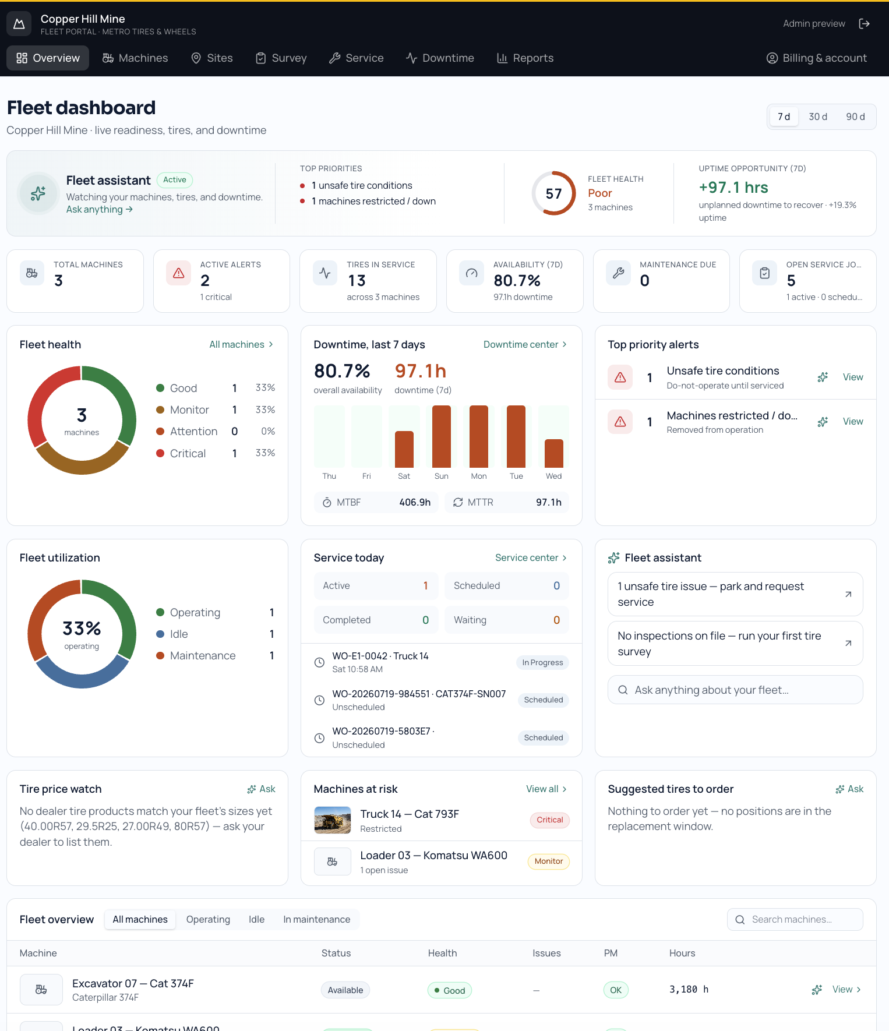The height and width of the screenshot is (1031, 889).
Task: Open the Sites tab
Action: [212, 58]
